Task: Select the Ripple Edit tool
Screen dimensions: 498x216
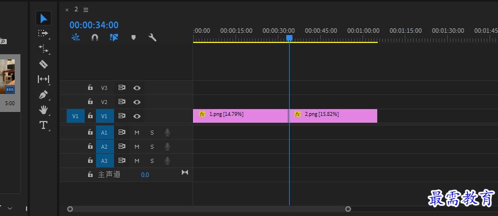Action: click(x=43, y=49)
